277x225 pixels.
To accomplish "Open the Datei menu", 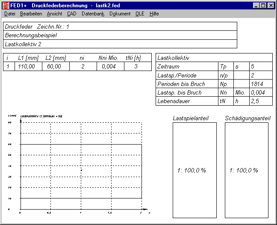I will coord(9,14).
